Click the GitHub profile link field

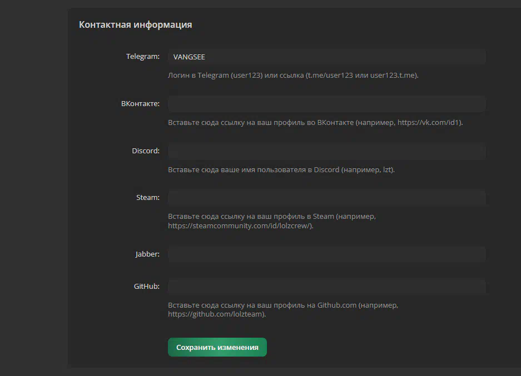pyautogui.click(x=326, y=287)
